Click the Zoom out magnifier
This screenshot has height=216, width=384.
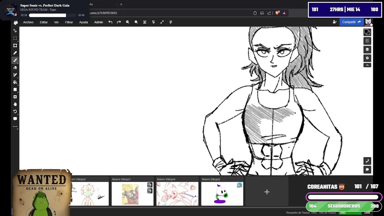136,22
